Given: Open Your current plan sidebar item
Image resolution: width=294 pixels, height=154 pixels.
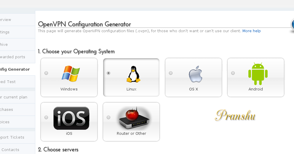Looking at the screenshot, I should point(17,97).
